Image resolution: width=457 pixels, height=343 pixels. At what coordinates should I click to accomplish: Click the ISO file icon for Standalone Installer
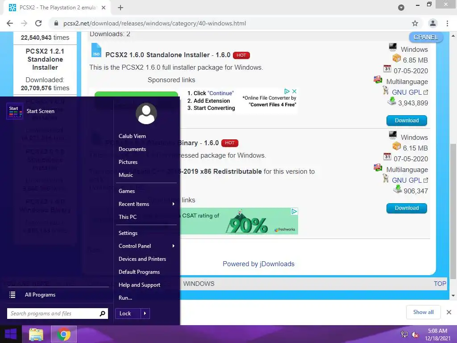96,50
